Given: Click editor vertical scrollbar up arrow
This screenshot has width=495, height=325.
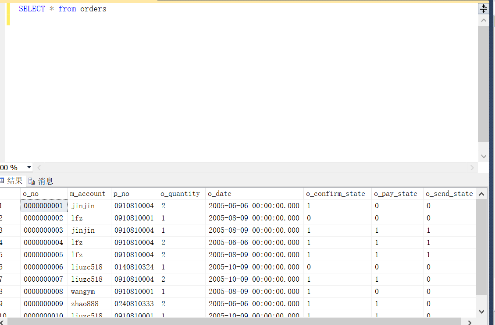Looking at the screenshot, I should click(x=483, y=21).
